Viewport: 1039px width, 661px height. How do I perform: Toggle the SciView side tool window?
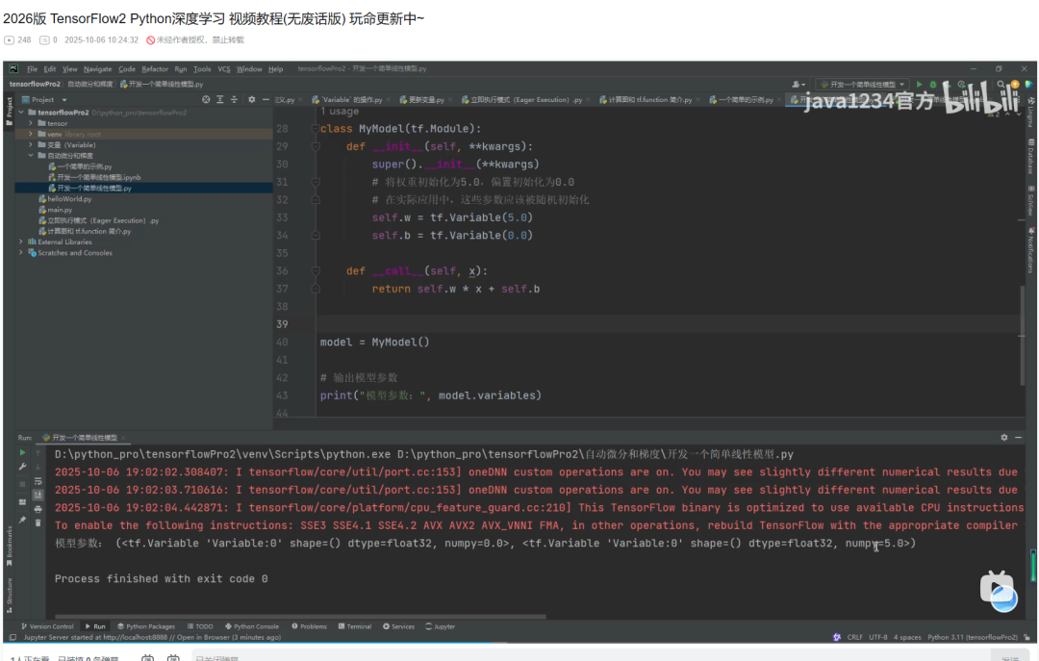click(1031, 201)
